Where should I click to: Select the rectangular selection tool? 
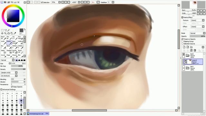click(x=2, y=30)
